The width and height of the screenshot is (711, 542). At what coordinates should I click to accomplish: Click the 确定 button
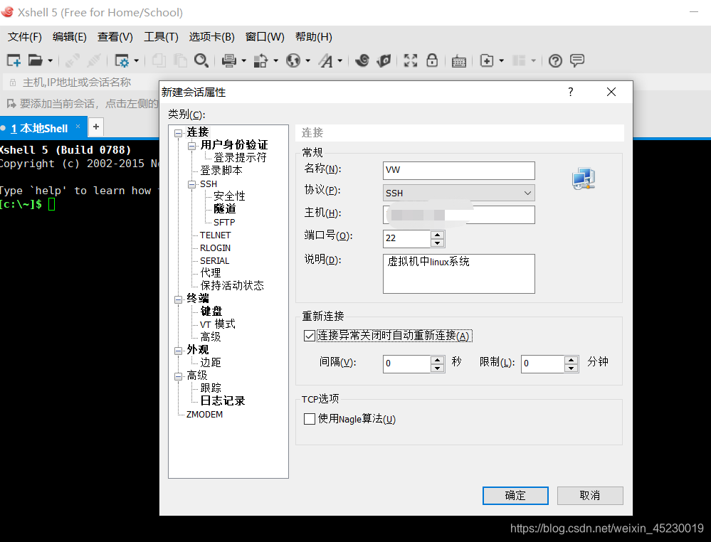[515, 496]
